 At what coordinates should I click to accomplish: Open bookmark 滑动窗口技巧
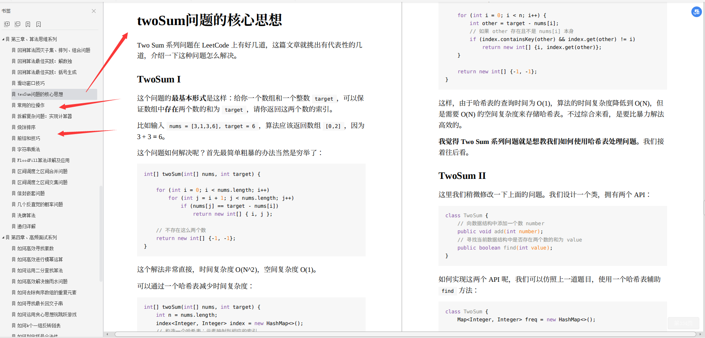(31, 83)
